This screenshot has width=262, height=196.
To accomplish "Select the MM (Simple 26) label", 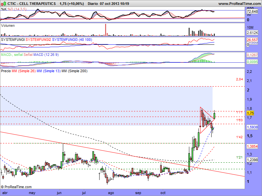I will pos(24,71).
